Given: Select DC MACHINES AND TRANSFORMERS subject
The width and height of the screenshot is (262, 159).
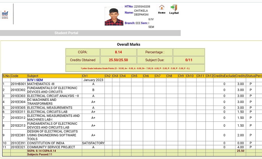Looking at the screenshot, I should pos(42,102).
